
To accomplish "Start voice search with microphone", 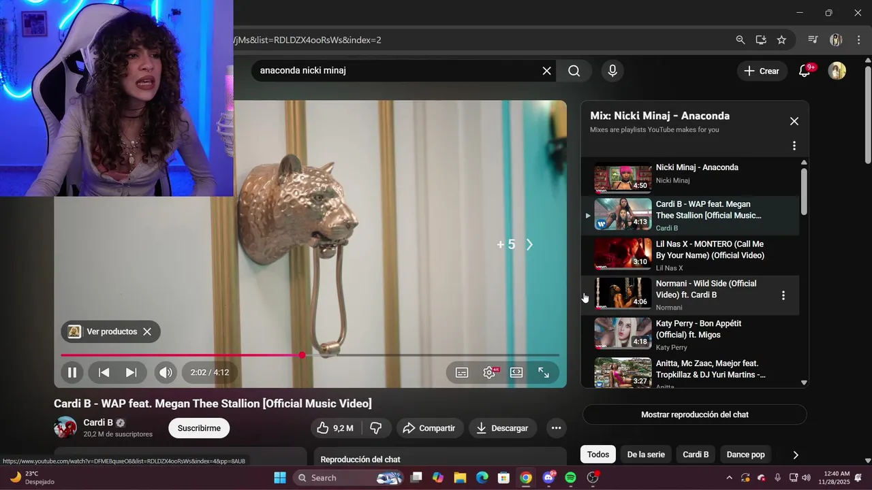I will point(612,71).
